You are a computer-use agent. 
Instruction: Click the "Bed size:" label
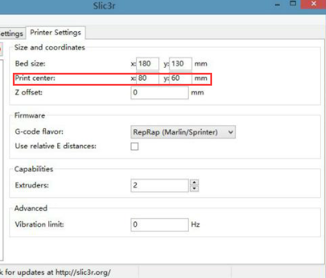pos(30,64)
